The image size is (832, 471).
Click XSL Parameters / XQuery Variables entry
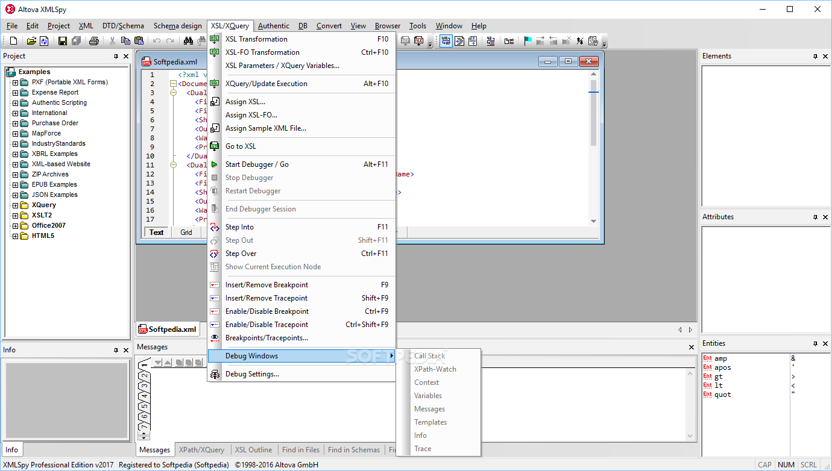click(x=301, y=66)
